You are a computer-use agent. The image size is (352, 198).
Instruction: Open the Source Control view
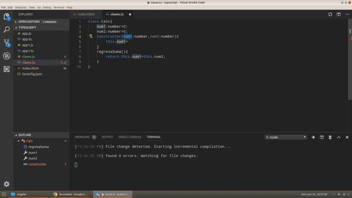tap(7, 43)
